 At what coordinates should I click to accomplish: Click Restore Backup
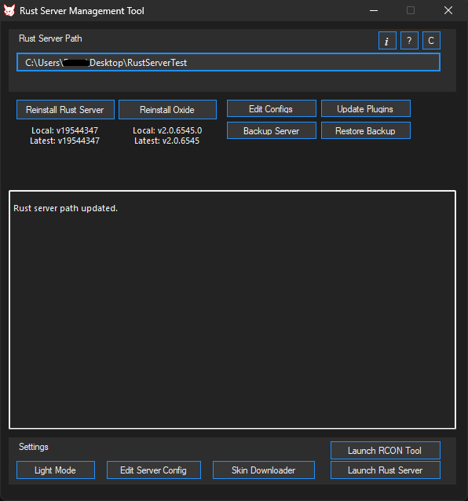pos(366,130)
